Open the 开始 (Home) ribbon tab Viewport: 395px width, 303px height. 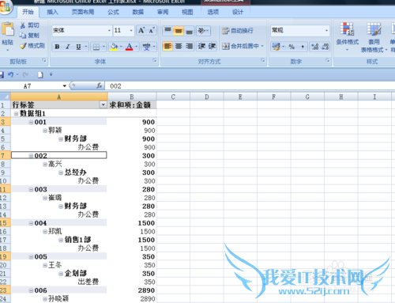28,12
